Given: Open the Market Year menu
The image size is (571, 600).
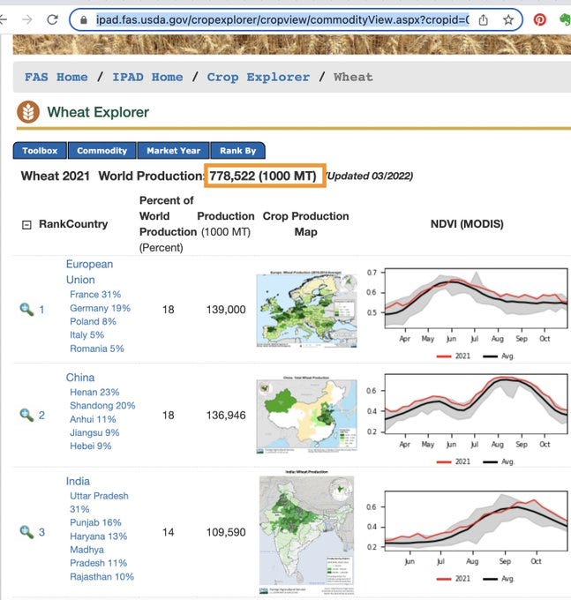Looking at the screenshot, I should tap(173, 150).
